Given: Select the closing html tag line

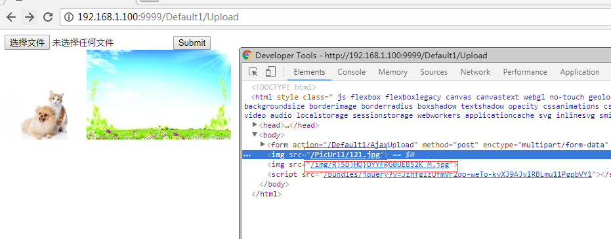Looking at the screenshot, I should [x=266, y=194].
